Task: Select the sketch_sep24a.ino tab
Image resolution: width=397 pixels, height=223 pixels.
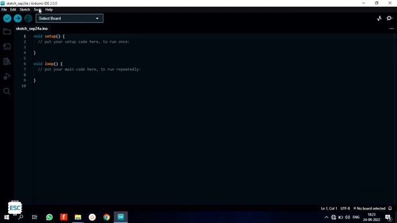Action: 32,28
